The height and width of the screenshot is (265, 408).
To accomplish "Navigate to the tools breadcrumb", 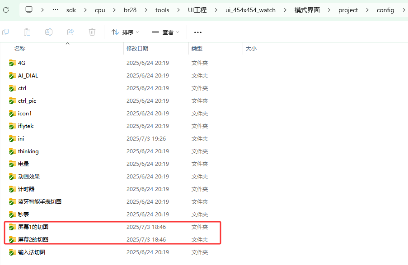I will [162, 10].
